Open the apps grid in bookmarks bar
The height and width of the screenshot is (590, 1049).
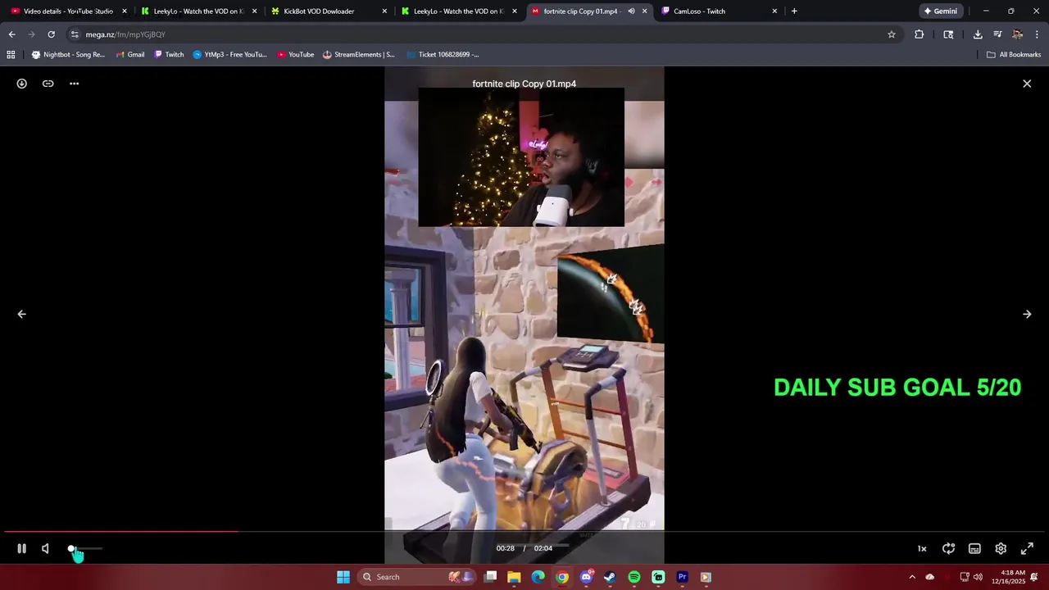[11, 55]
